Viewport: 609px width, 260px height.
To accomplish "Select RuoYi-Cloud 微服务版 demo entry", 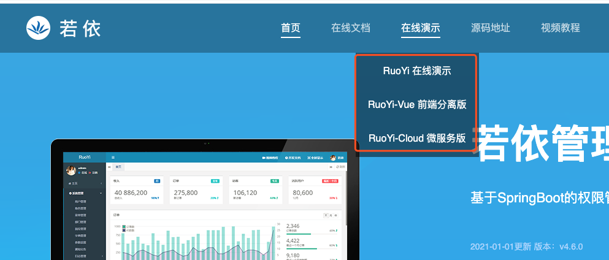I will pos(417,138).
